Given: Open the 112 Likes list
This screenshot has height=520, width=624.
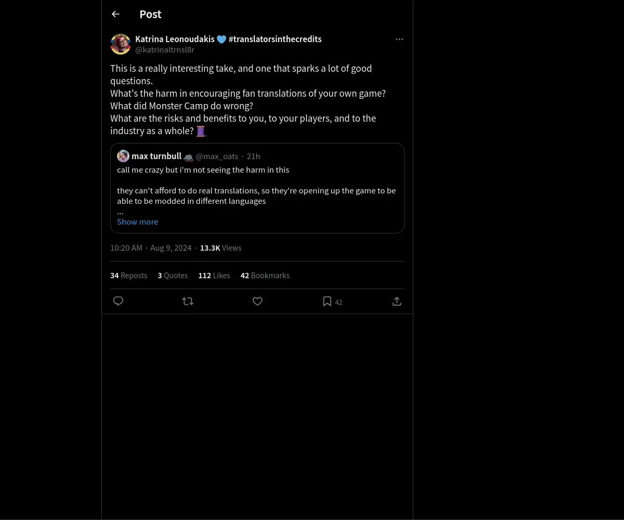Looking at the screenshot, I should coord(214,275).
